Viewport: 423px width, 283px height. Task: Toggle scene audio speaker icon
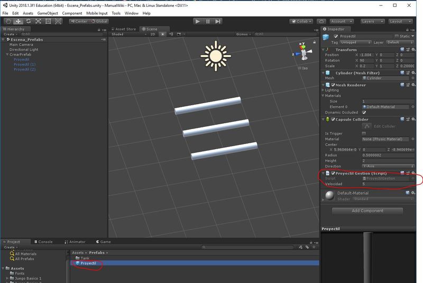171,34
